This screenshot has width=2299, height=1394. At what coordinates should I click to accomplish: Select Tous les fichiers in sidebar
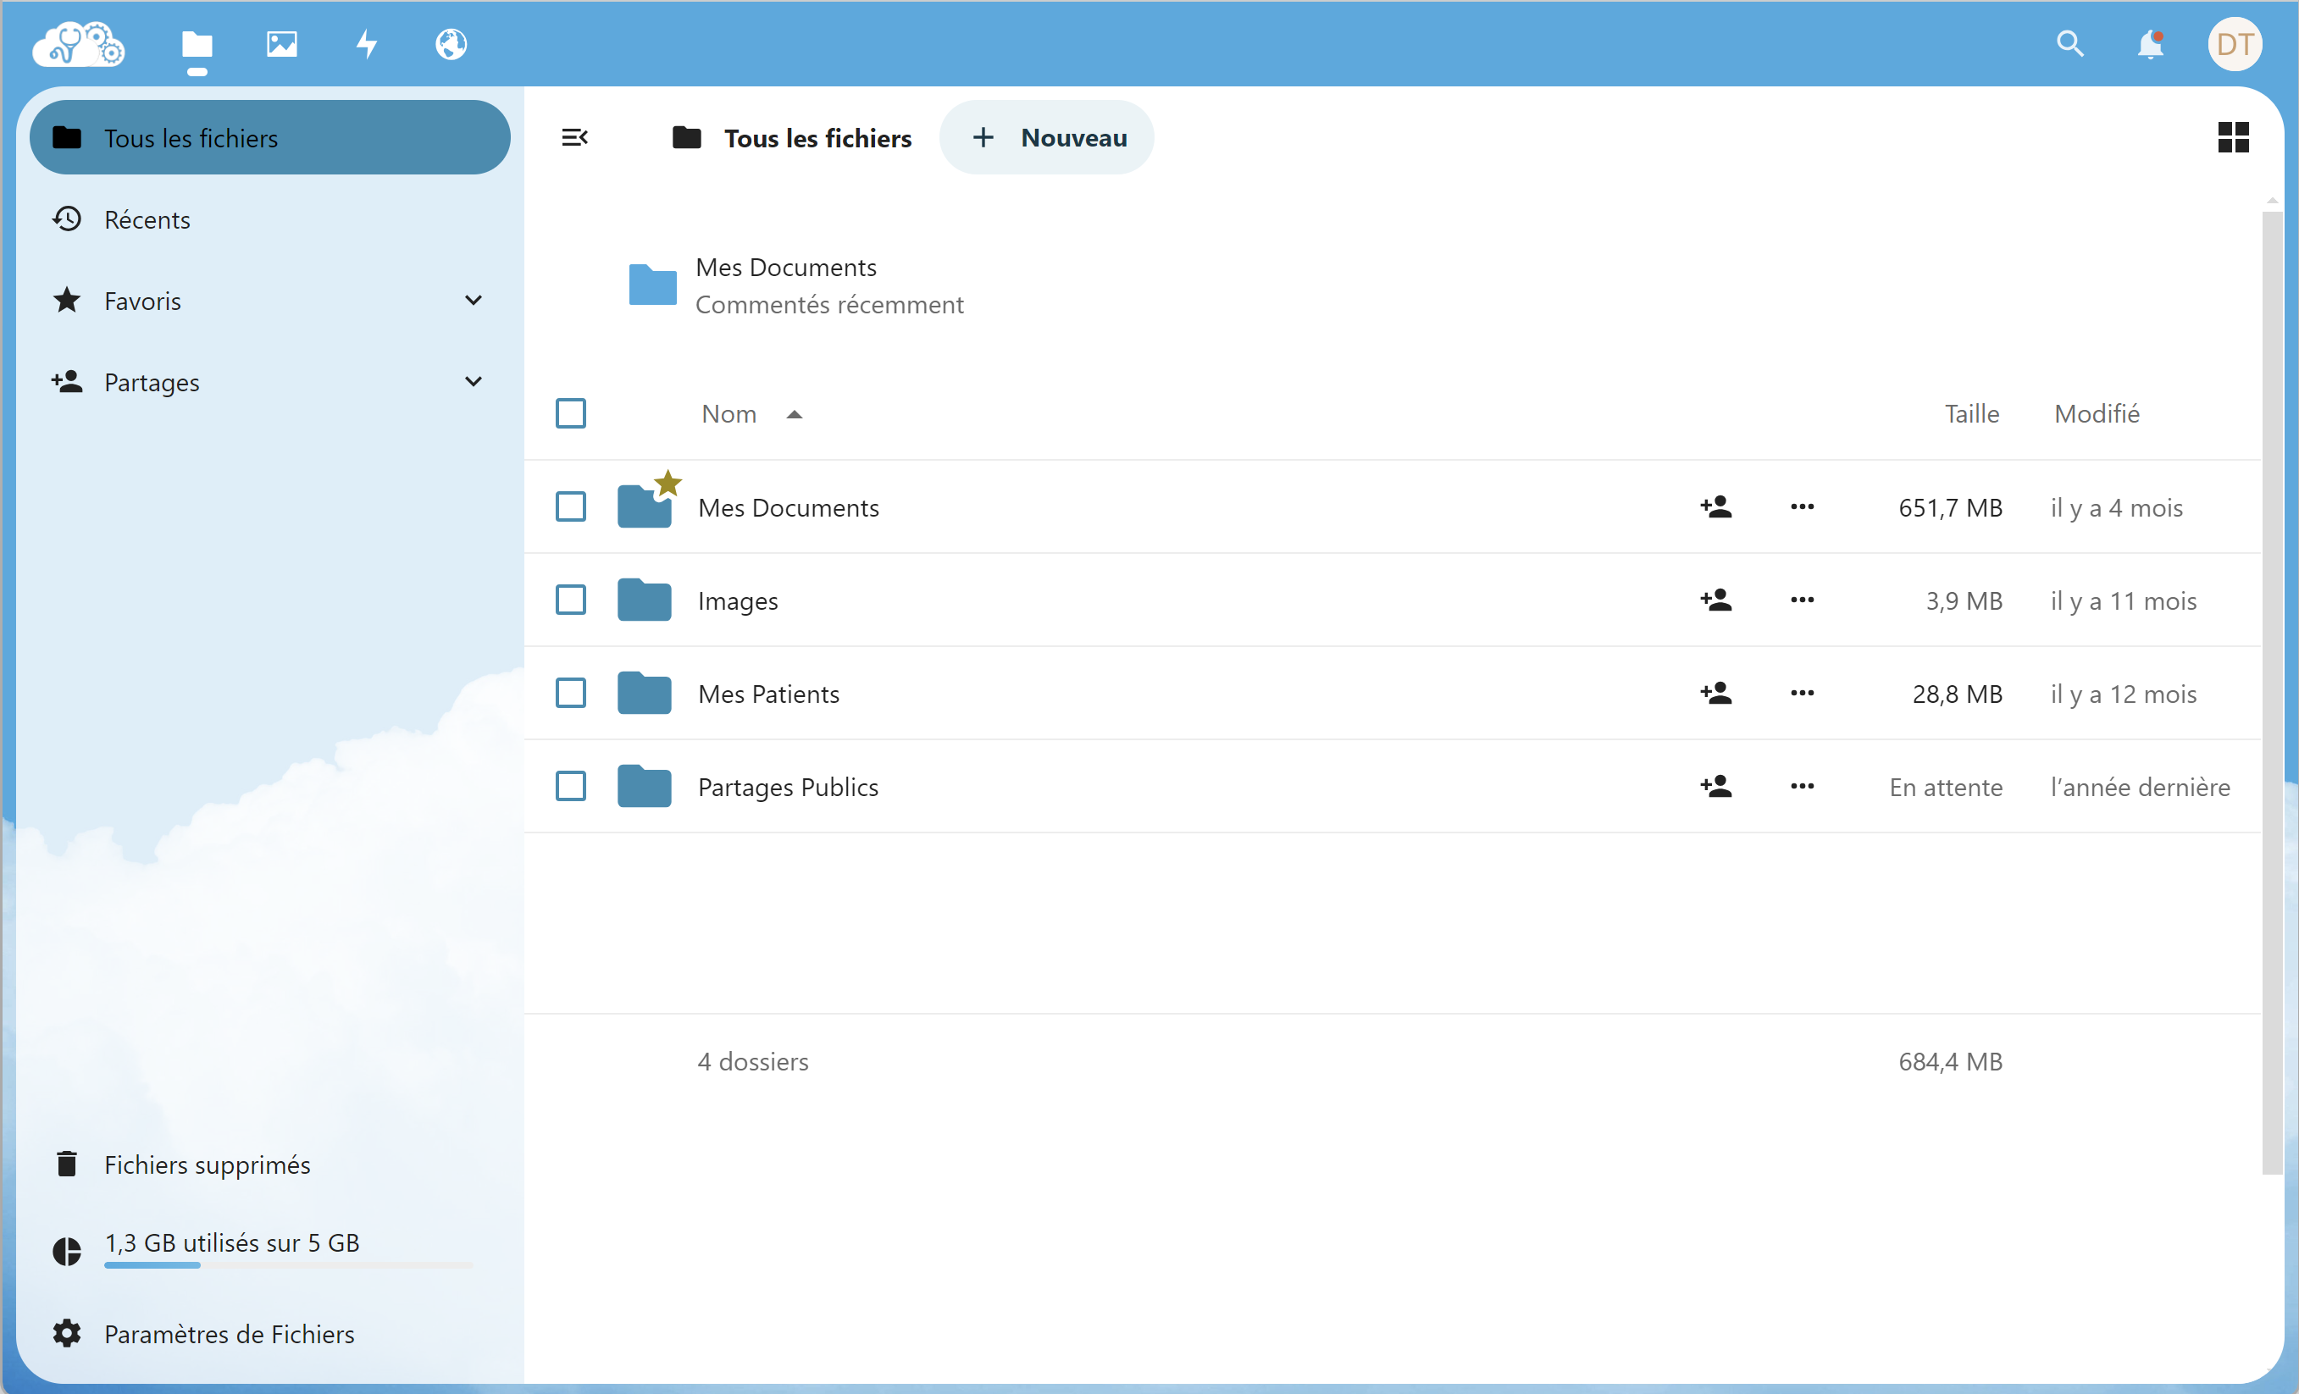[269, 138]
